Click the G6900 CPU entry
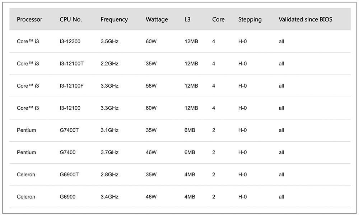 (67, 197)
